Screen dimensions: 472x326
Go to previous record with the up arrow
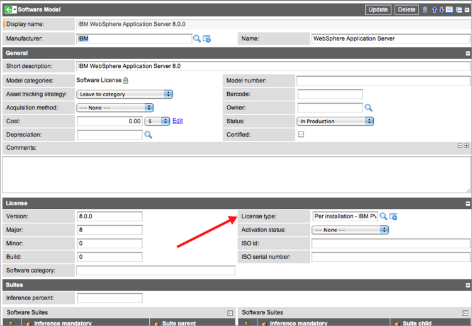point(434,9)
